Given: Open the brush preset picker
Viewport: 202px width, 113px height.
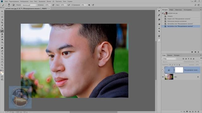Looking at the screenshot, I should click(9, 5).
